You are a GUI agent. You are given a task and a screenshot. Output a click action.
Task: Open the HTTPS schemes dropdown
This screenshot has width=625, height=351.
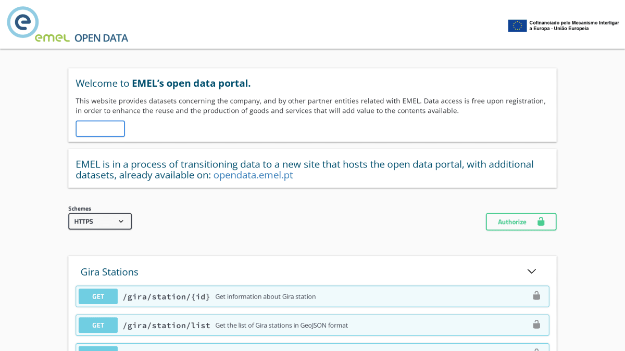[x=100, y=222]
